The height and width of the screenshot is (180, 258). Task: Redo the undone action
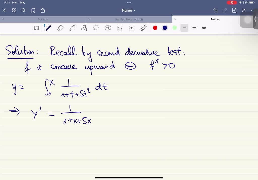(x=224, y=10)
